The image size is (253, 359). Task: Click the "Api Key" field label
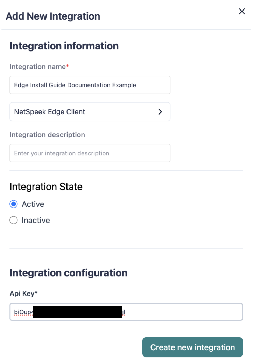pos(23,294)
